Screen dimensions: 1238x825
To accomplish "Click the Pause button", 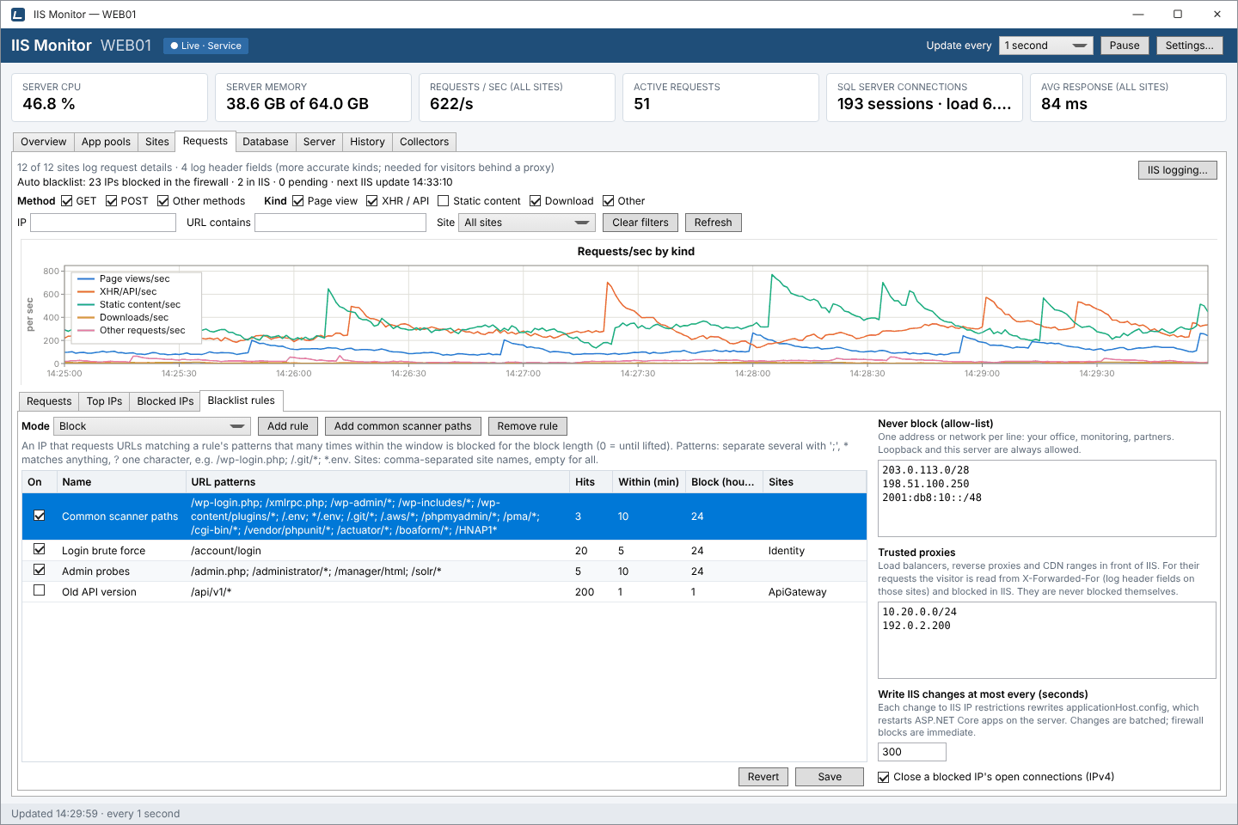I will point(1125,46).
